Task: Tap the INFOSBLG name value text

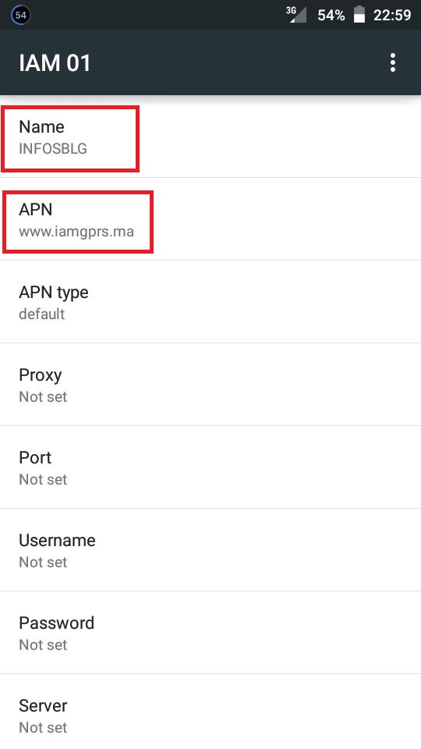Action: click(53, 148)
